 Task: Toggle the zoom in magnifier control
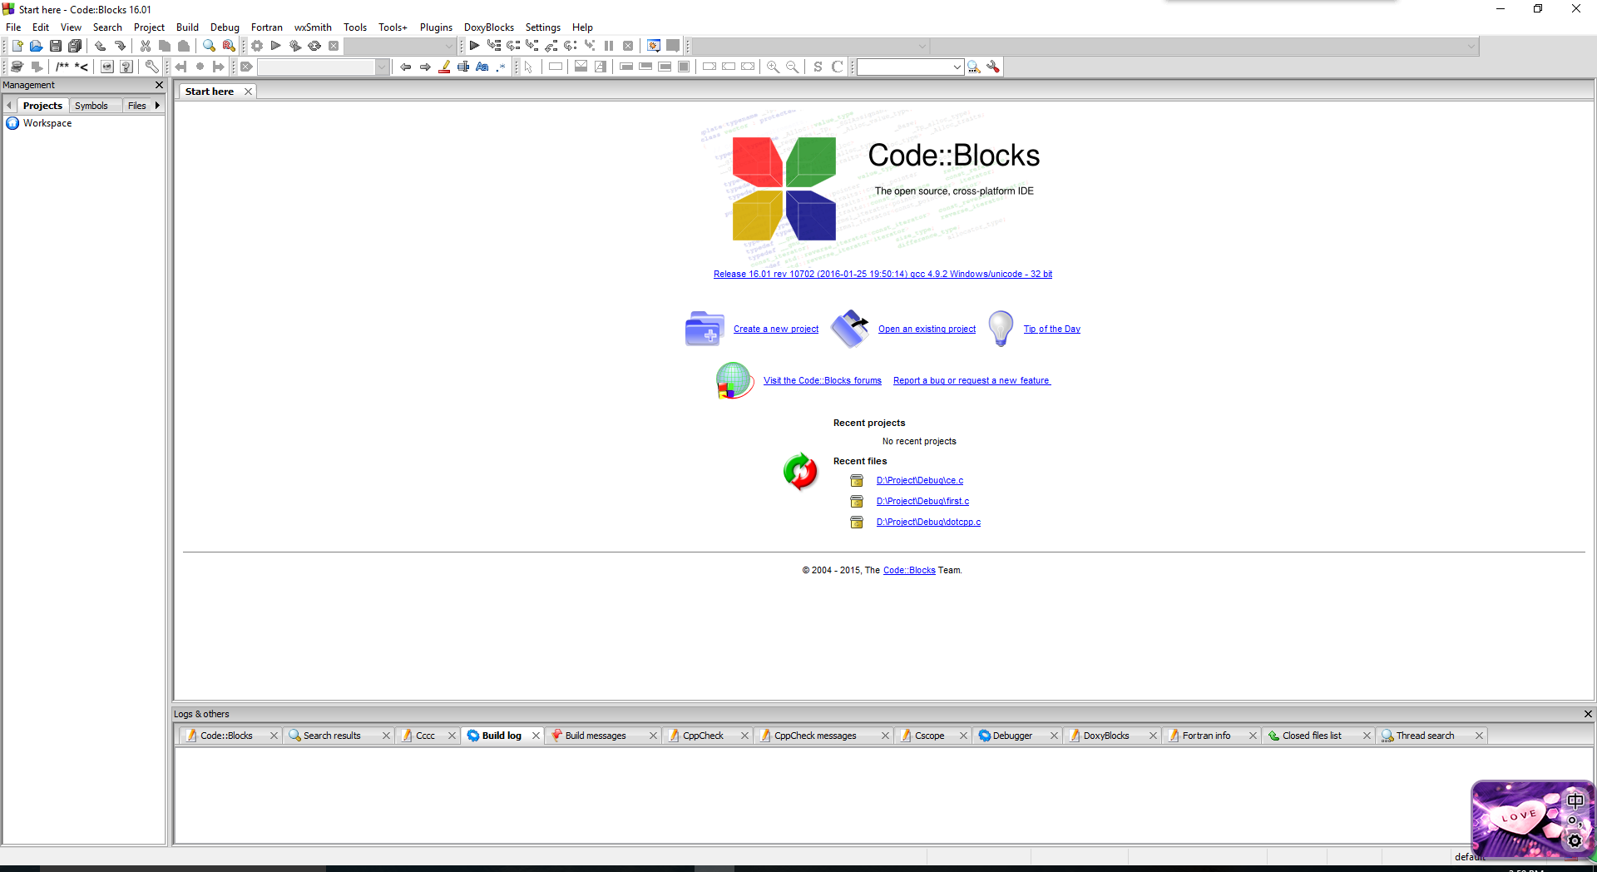click(772, 67)
